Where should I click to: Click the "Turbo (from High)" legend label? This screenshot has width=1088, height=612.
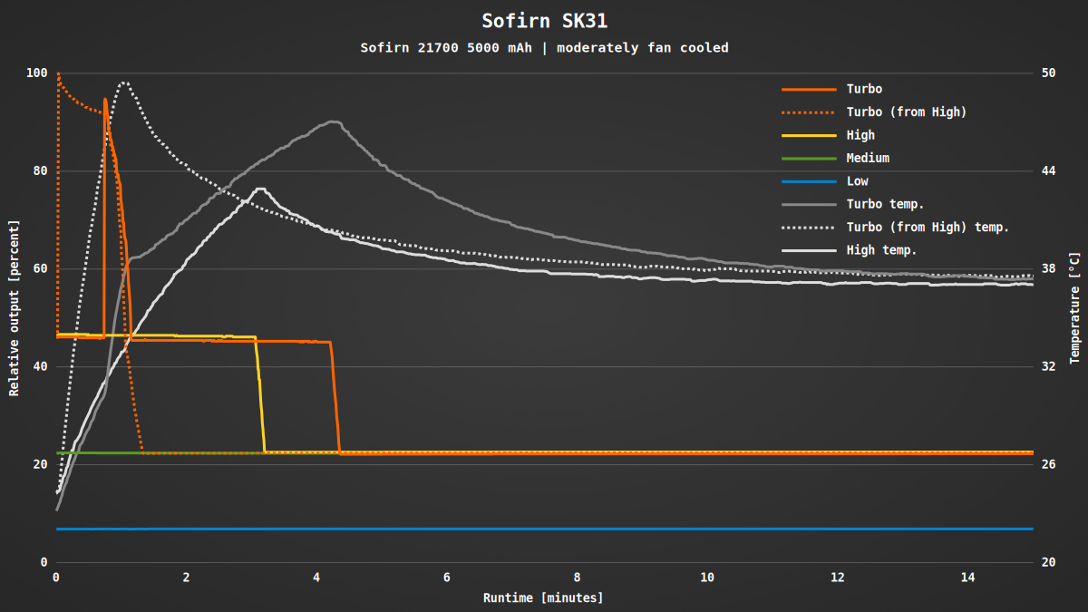point(907,112)
